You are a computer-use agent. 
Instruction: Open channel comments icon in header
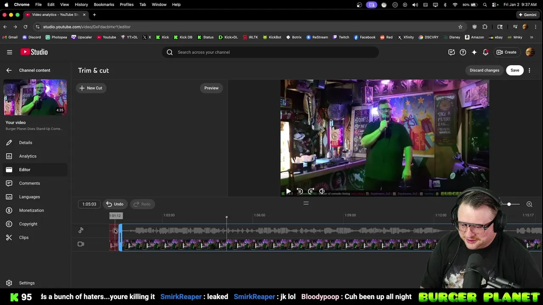click(x=451, y=52)
